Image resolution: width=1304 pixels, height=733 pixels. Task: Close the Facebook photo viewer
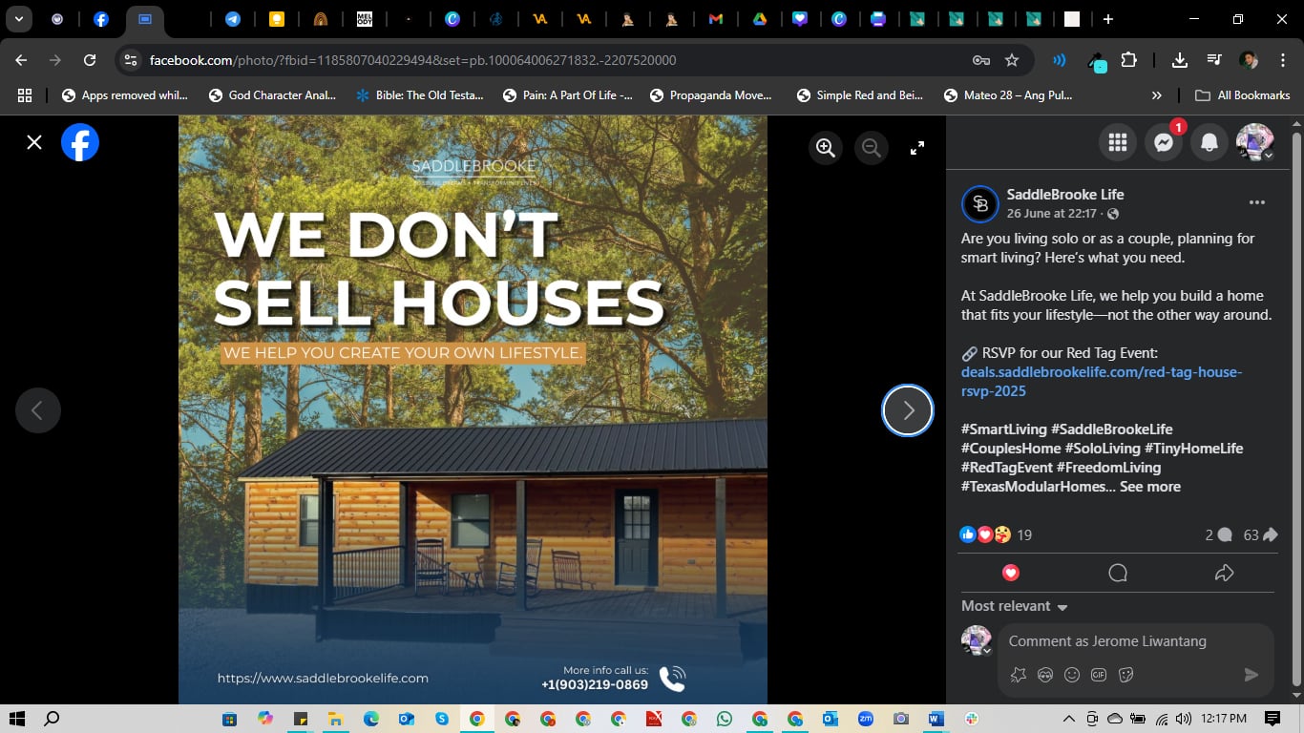[34, 142]
